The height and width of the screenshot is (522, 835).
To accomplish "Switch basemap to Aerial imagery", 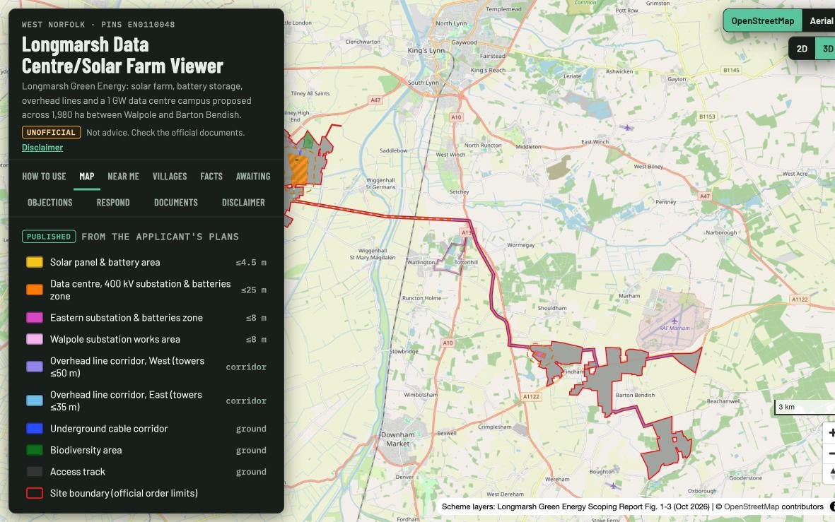I will (x=820, y=20).
